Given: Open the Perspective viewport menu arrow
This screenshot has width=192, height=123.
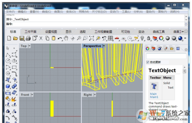Looking at the screenshot, I should (104, 46).
